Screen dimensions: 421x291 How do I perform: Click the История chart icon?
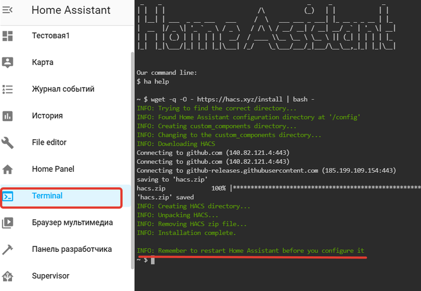[8, 116]
